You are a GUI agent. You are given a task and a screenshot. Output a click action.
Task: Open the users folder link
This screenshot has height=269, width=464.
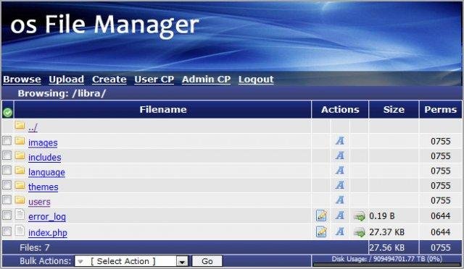(39, 202)
